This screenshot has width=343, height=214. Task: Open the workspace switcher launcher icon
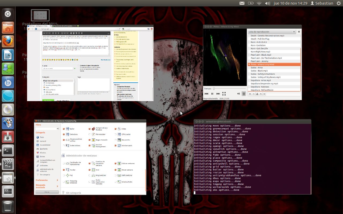pos(8,192)
